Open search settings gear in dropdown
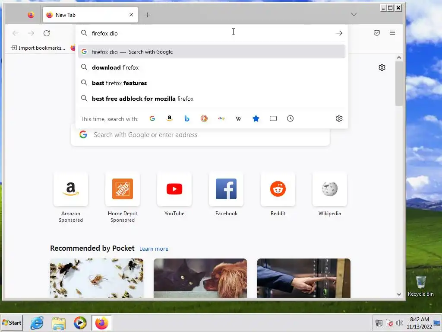Image resolution: width=442 pixels, height=332 pixels. [339, 118]
